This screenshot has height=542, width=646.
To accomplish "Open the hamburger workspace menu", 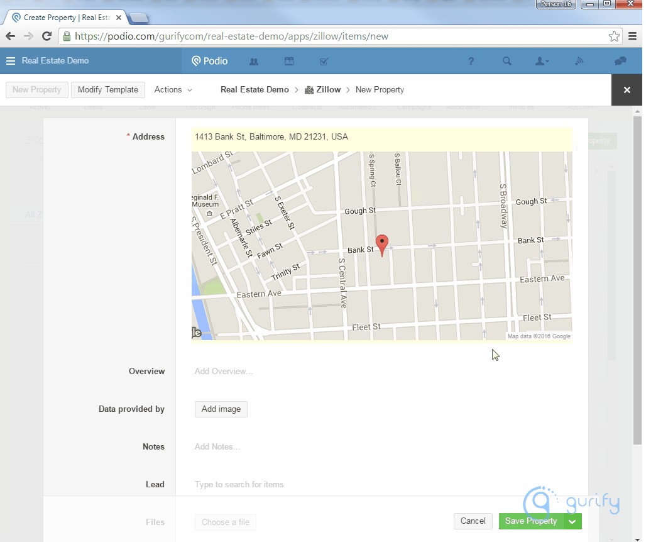I will pyautogui.click(x=10, y=61).
